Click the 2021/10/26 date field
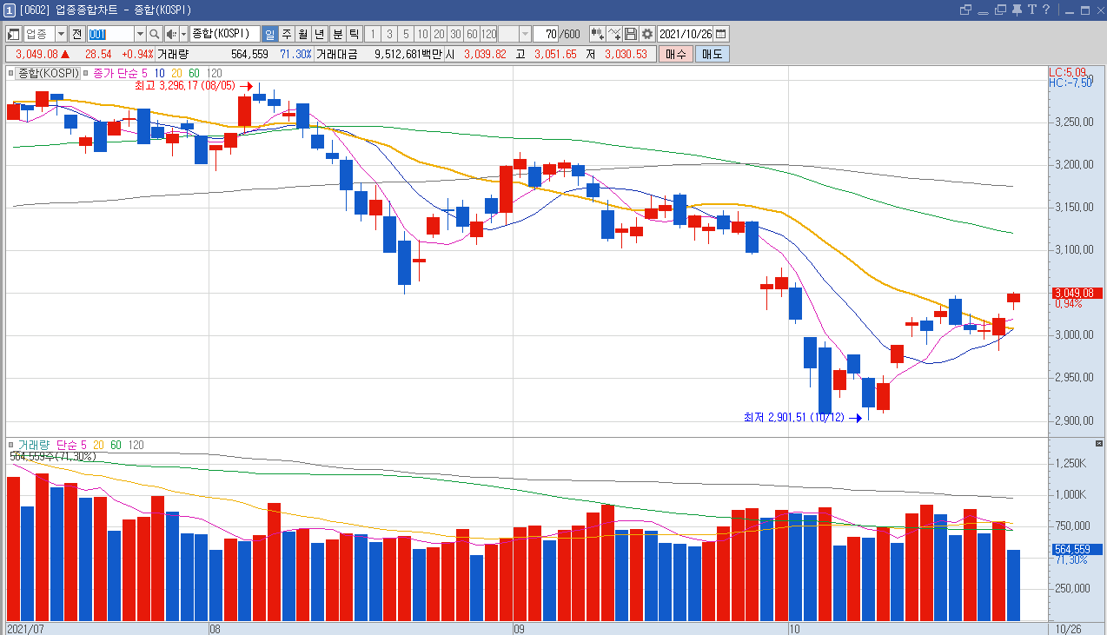This screenshot has width=1107, height=635. pos(686,34)
